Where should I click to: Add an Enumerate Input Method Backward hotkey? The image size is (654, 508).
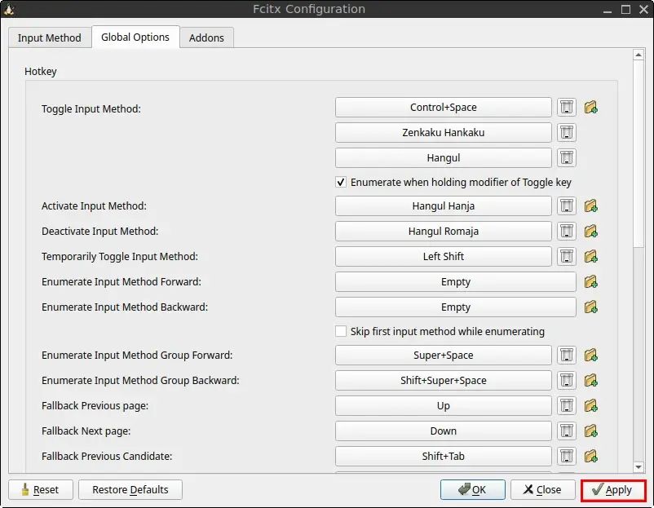click(590, 307)
